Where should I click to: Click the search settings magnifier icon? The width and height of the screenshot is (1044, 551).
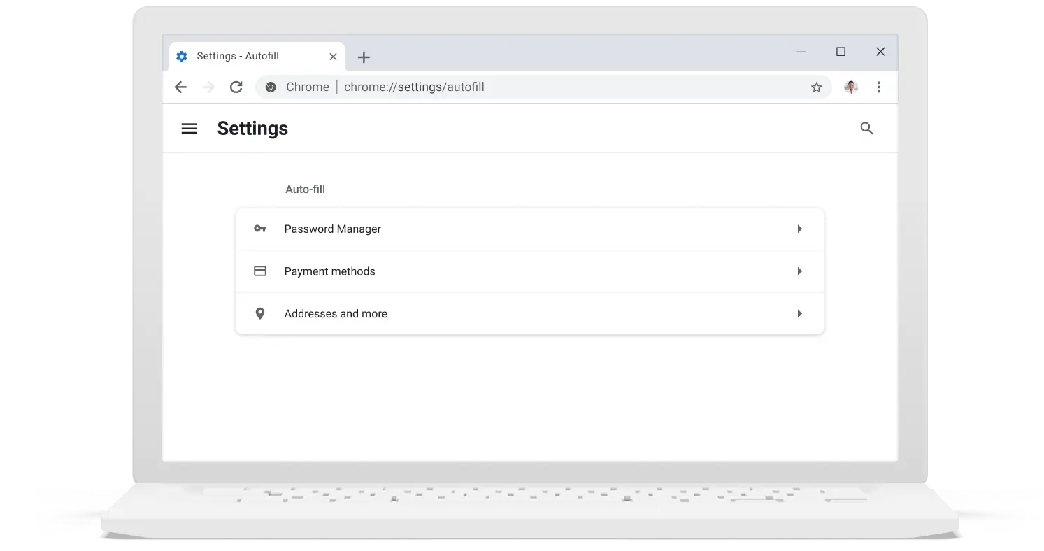pyautogui.click(x=866, y=129)
